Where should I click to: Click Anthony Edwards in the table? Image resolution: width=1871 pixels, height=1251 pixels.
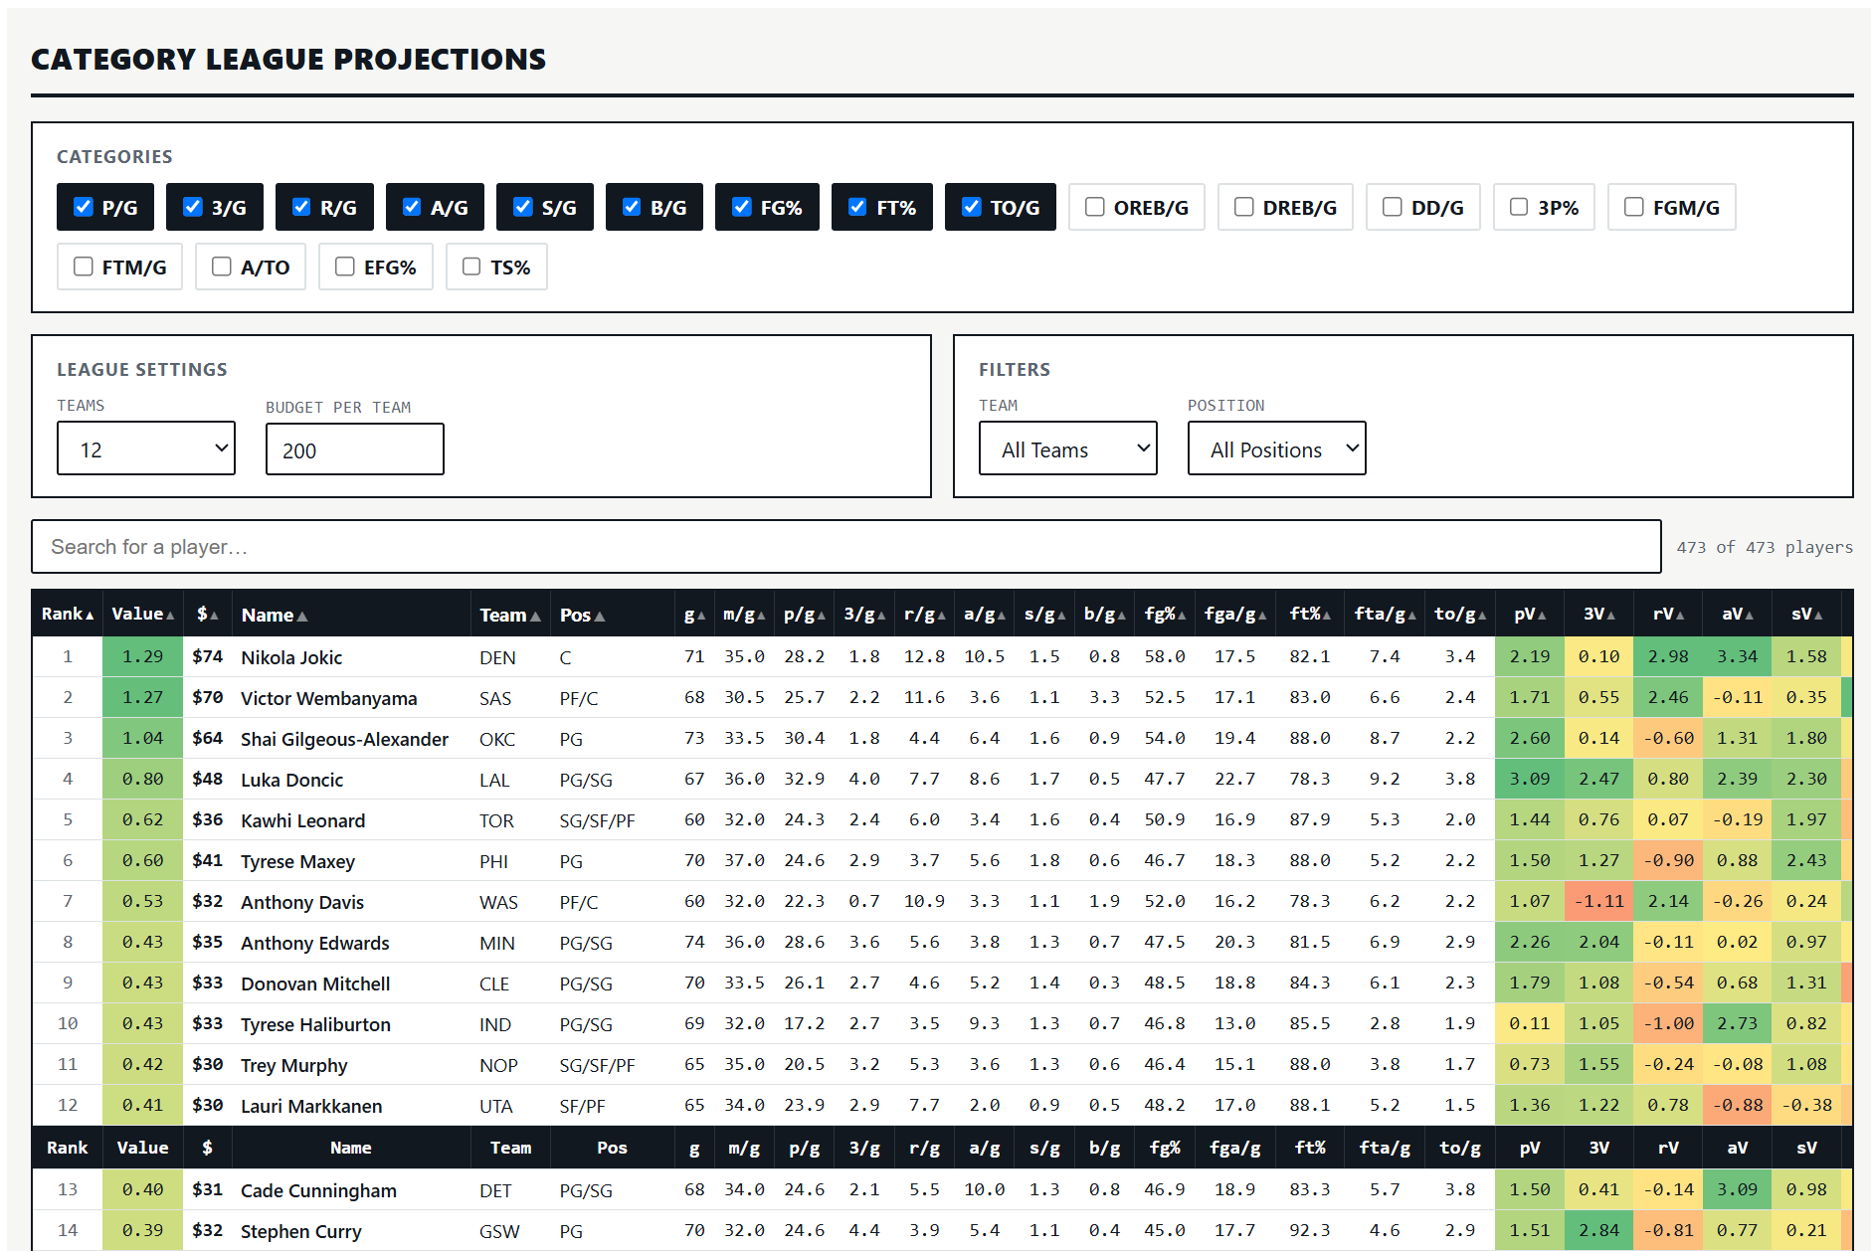315,943
